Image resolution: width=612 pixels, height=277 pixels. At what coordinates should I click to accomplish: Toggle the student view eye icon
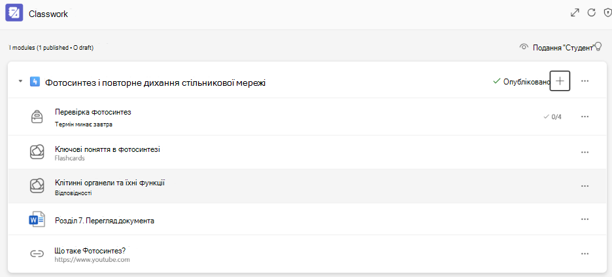(x=524, y=47)
